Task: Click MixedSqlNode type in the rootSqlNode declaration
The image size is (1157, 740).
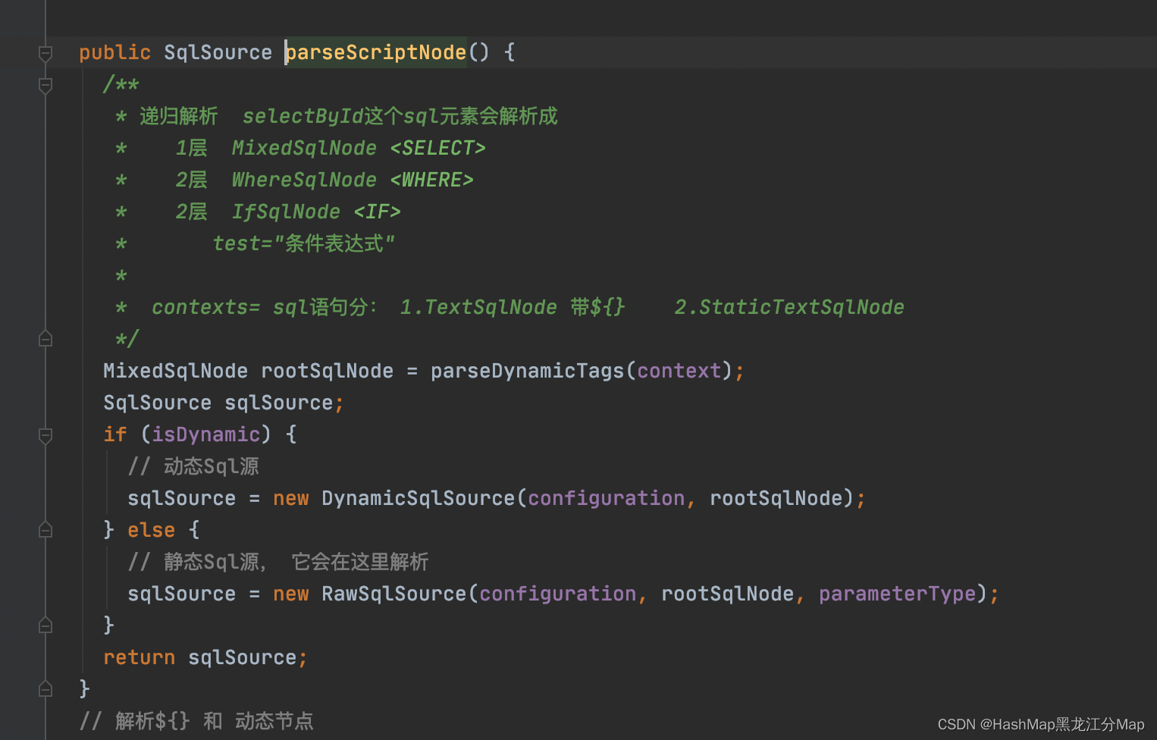Action: pos(175,371)
